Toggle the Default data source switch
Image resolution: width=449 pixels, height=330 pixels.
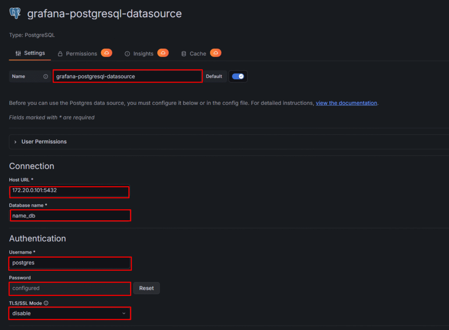point(238,76)
